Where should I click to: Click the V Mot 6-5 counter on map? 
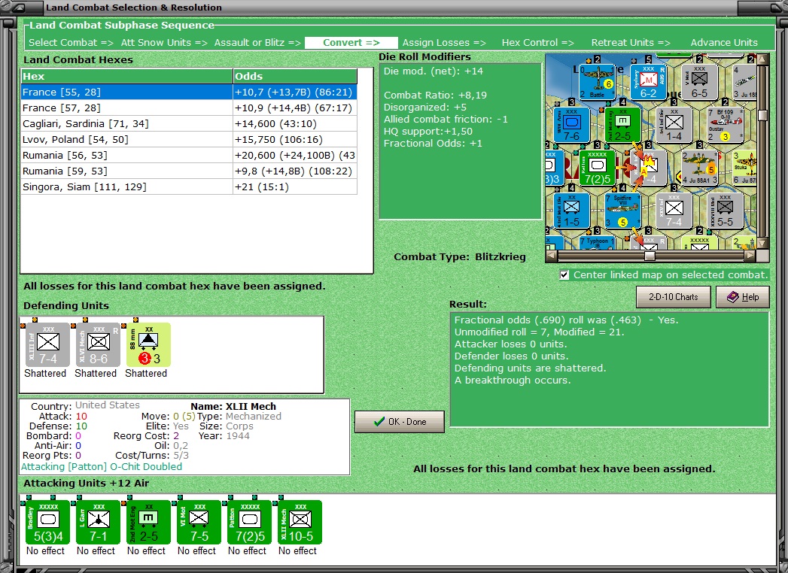[x=699, y=82]
